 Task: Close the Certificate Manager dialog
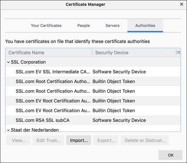[182, 5]
